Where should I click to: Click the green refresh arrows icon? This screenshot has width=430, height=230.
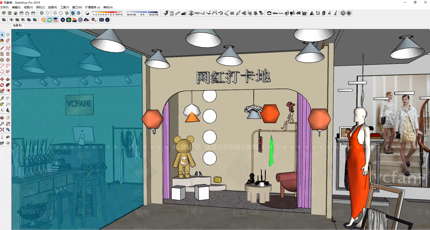coord(49,20)
